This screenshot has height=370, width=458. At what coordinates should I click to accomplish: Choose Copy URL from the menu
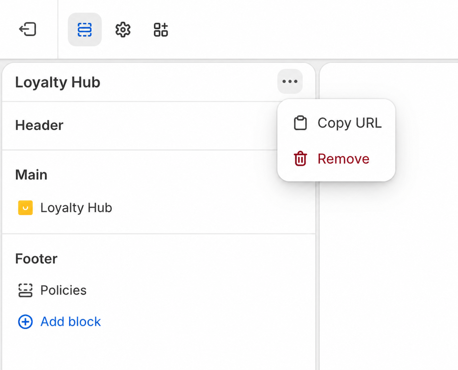pos(336,123)
